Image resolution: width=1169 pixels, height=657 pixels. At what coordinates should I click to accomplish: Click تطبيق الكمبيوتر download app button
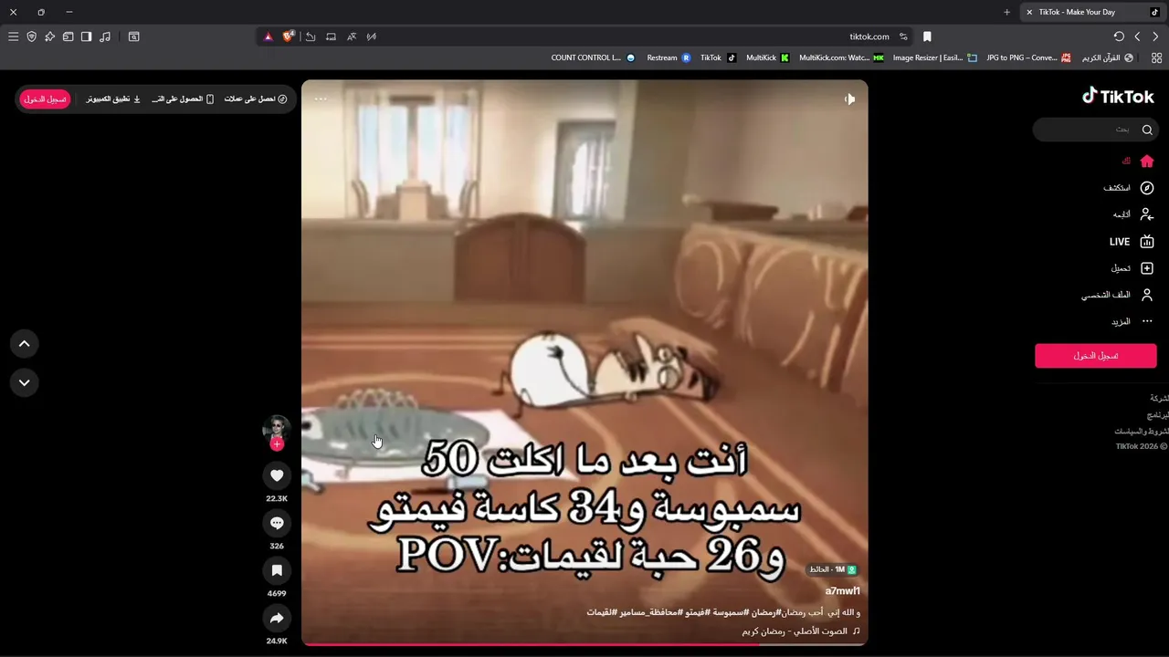[113, 99]
